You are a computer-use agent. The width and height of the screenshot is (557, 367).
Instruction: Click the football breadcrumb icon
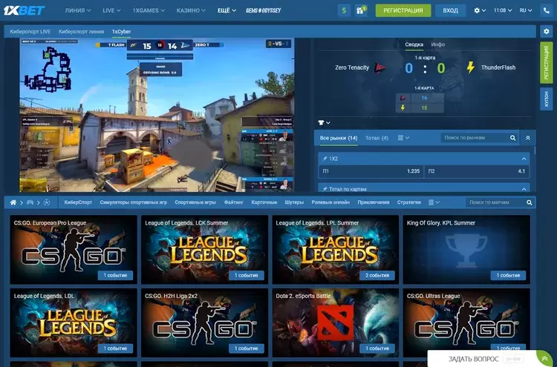pos(47,202)
